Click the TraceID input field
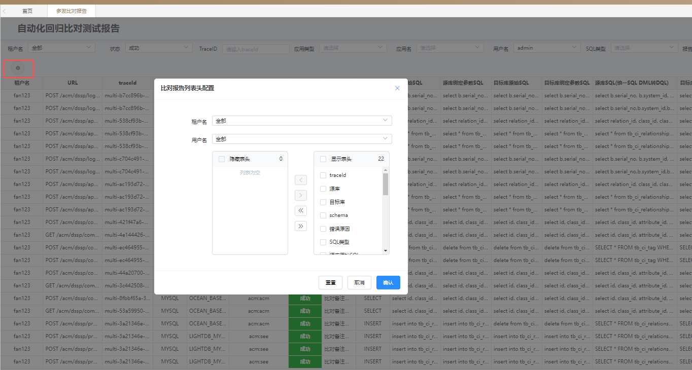The width and height of the screenshot is (692, 370). (256, 49)
